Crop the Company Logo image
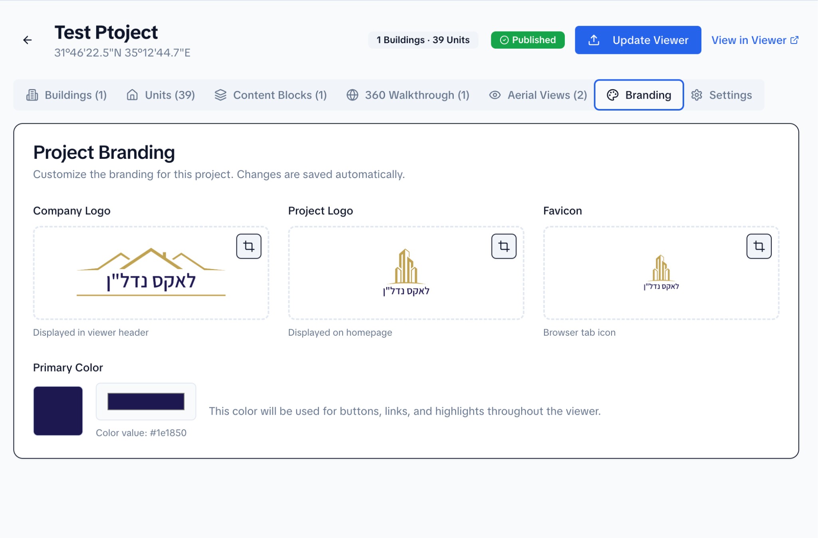Viewport: 818px width, 538px height. [x=248, y=246]
